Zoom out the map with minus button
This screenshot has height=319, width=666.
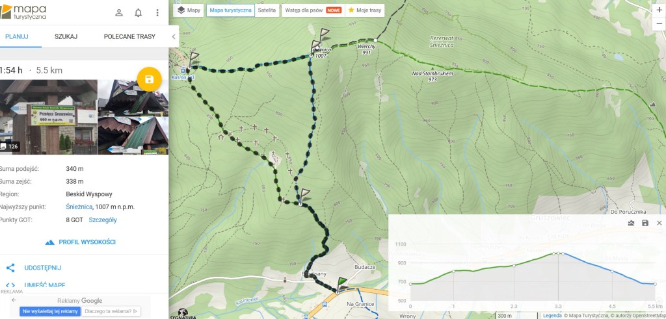(x=659, y=24)
